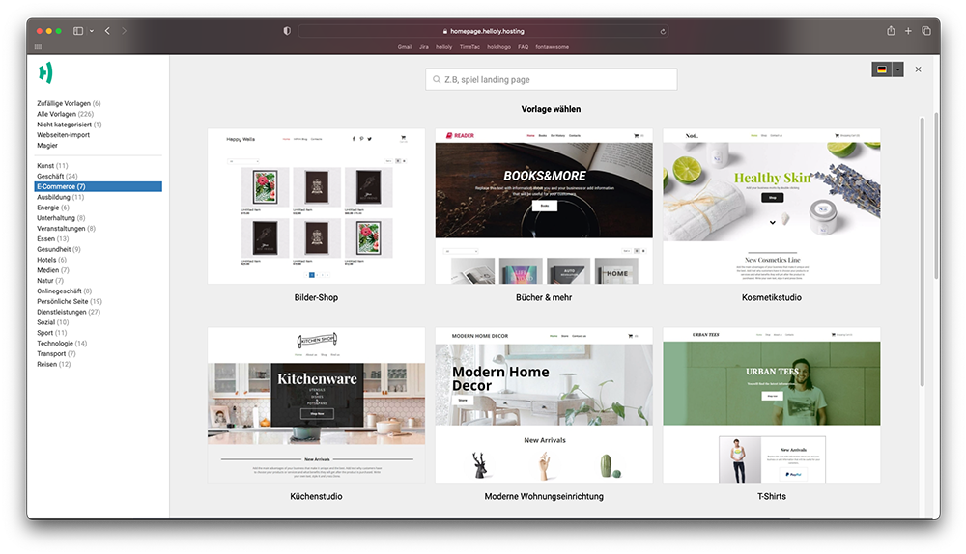Select the E-Commerce category
The height and width of the screenshot is (554, 966).
tap(99, 186)
